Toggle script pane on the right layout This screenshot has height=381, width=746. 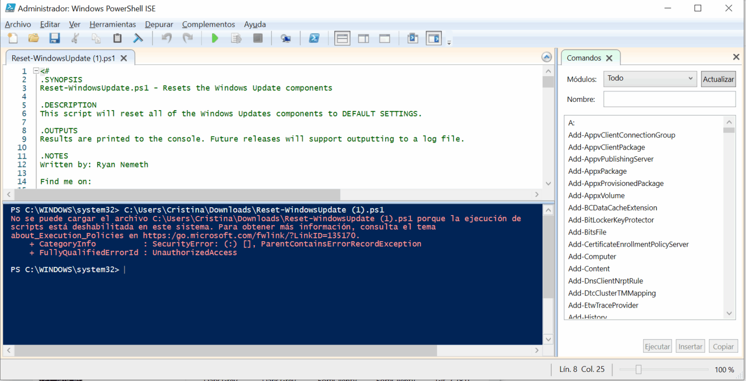coord(363,38)
